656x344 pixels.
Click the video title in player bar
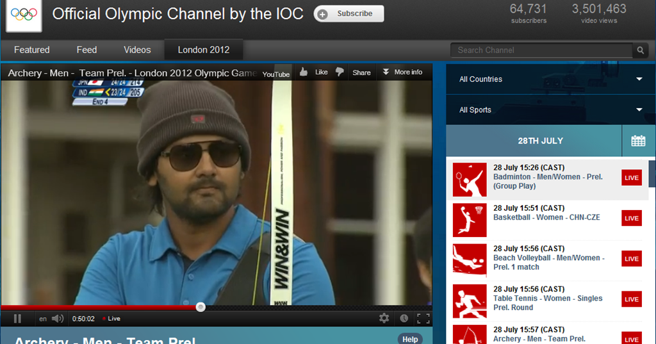pyautogui.click(x=132, y=73)
